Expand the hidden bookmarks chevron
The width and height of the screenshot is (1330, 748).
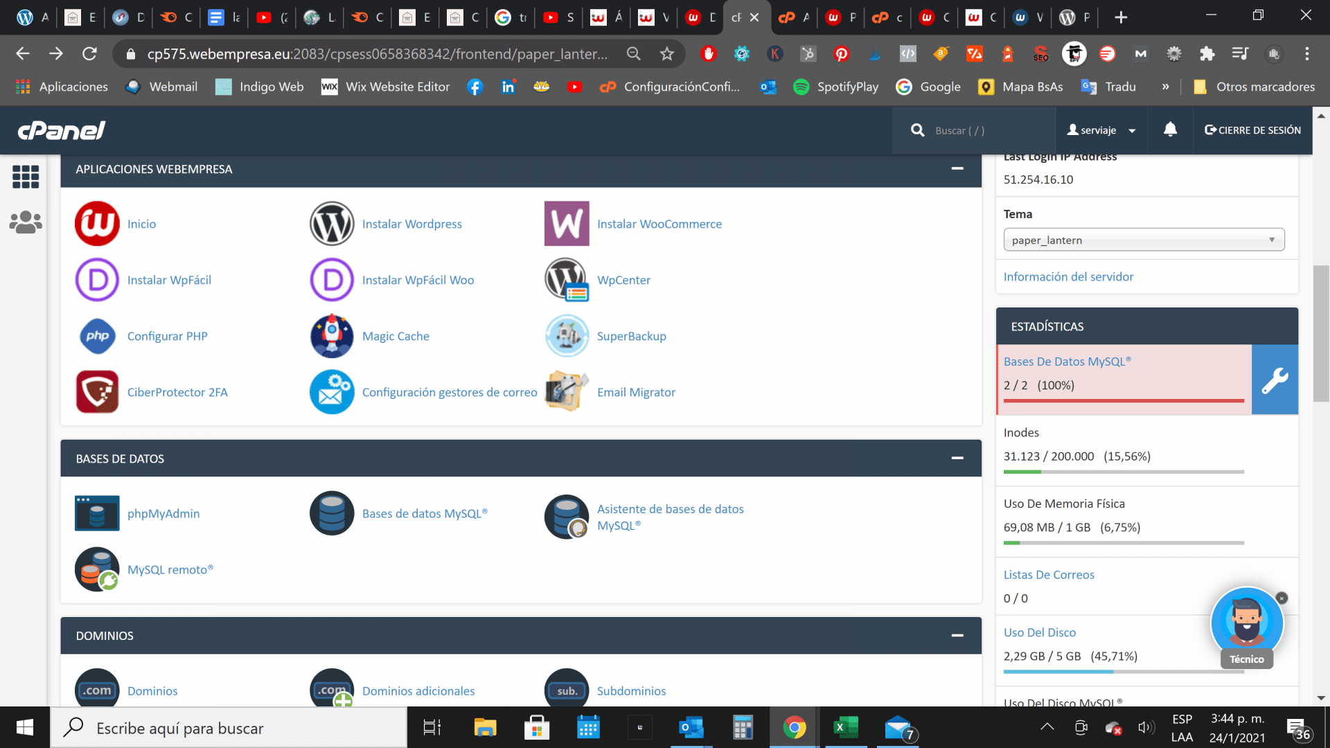[1165, 87]
